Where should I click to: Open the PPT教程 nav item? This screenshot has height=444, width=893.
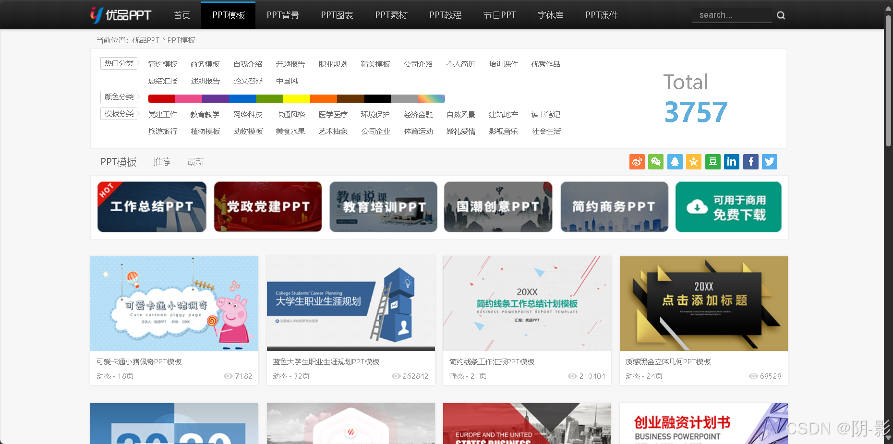[x=446, y=15]
